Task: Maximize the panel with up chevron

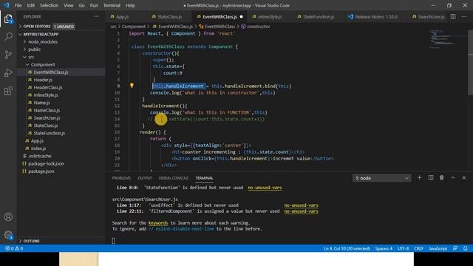Action: click(x=453, y=178)
